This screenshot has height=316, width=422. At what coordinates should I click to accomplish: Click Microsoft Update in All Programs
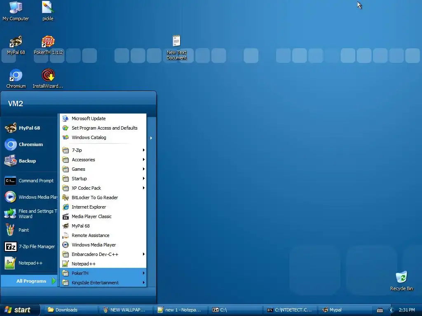(x=103, y=118)
